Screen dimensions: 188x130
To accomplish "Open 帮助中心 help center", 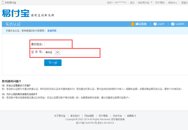I will [173, 3].
